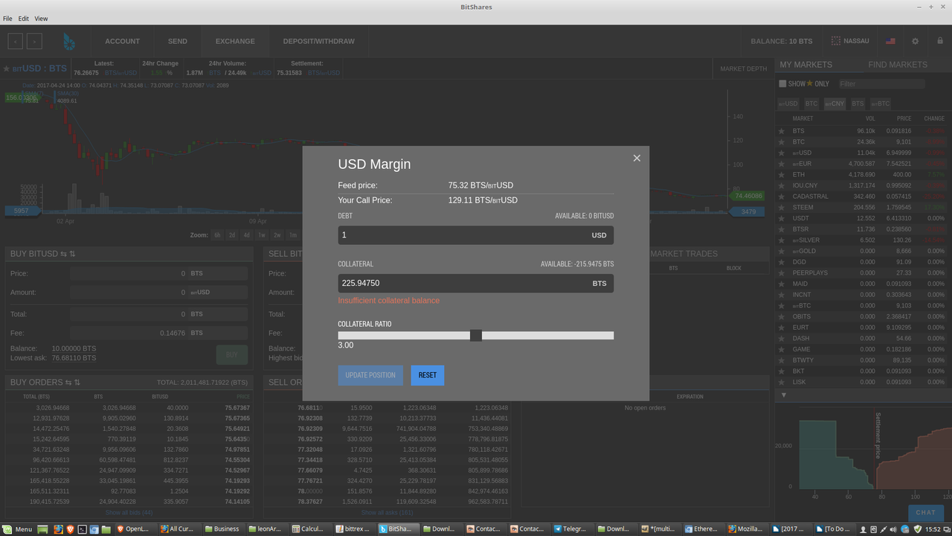Viewport: 952px width, 536px height.
Task: Open the Exchange menu item
Action: tap(235, 42)
